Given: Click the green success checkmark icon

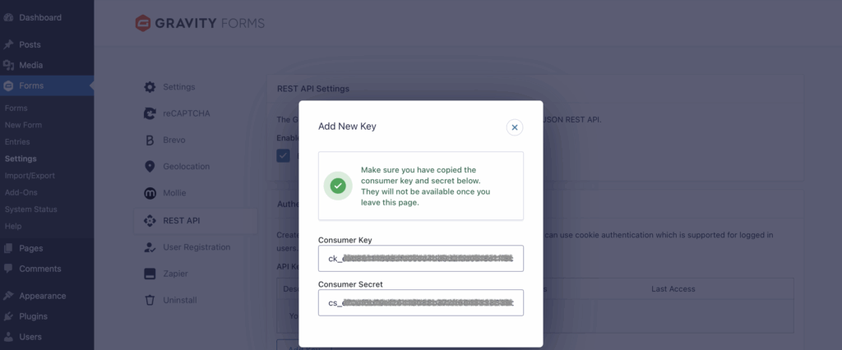Looking at the screenshot, I should [338, 186].
